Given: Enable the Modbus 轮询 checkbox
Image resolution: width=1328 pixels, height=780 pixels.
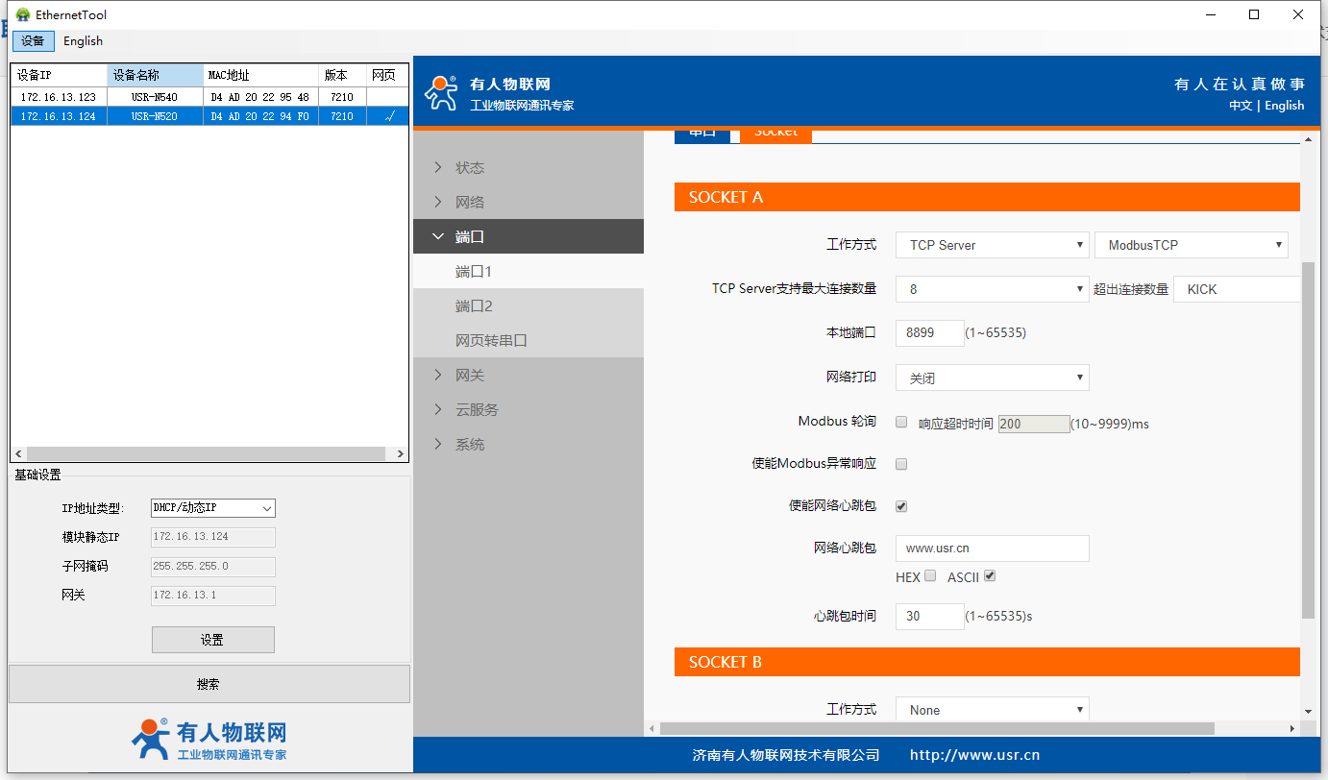Looking at the screenshot, I should click(x=901, y=422).
